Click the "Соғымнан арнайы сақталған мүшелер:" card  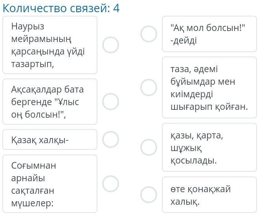click(x=50, y=184)
